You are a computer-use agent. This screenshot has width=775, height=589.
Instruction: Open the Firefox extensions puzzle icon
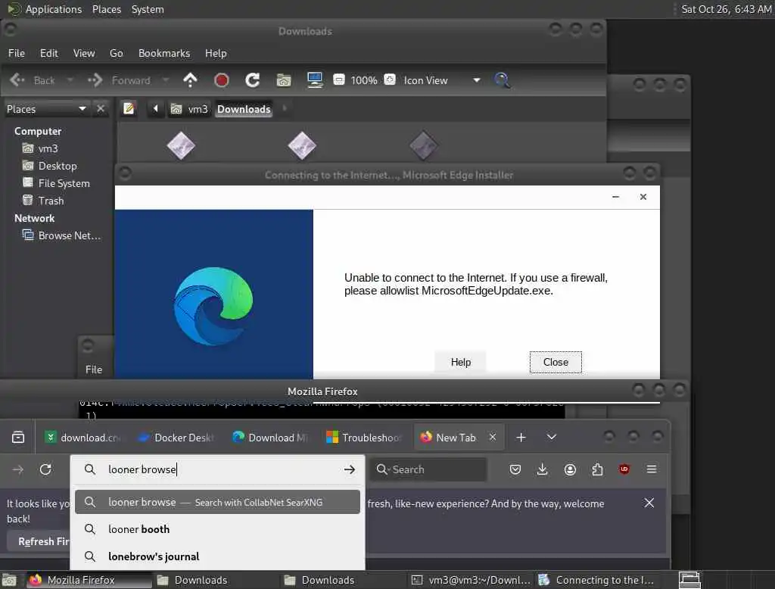[x=597, y=469]
